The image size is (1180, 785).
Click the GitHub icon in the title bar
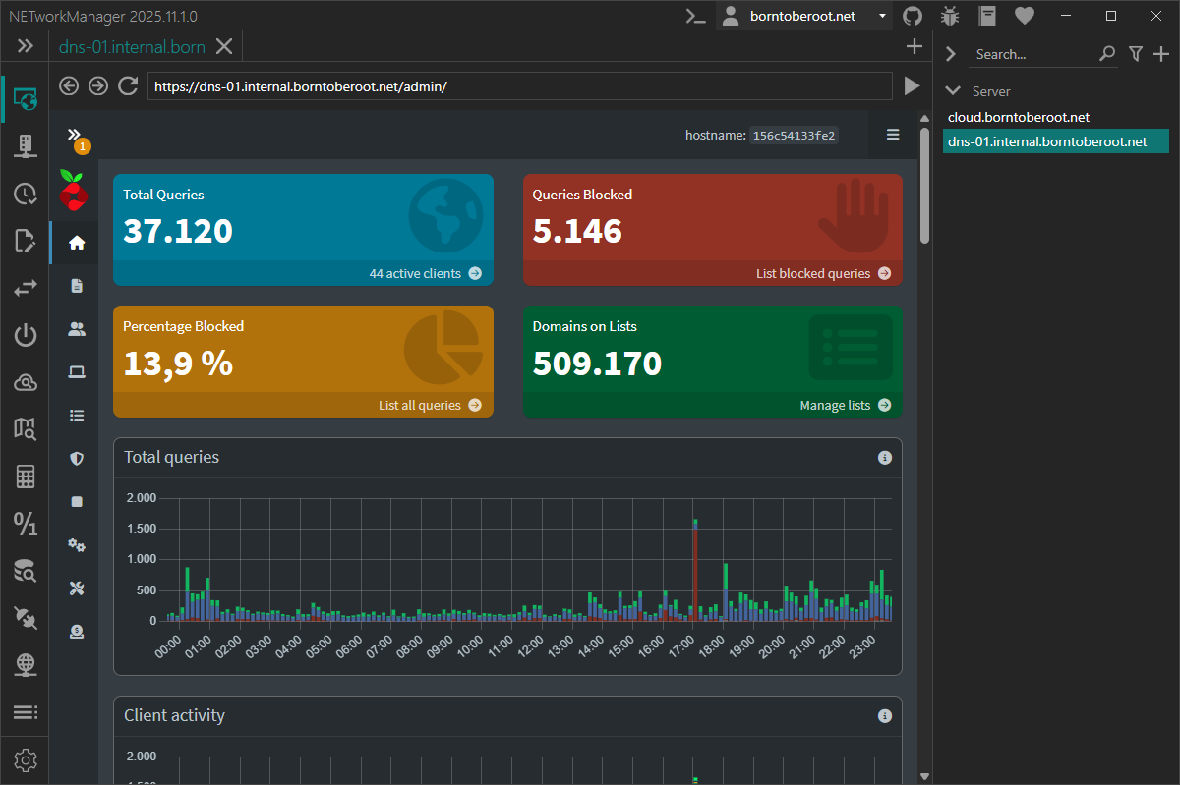912,16
